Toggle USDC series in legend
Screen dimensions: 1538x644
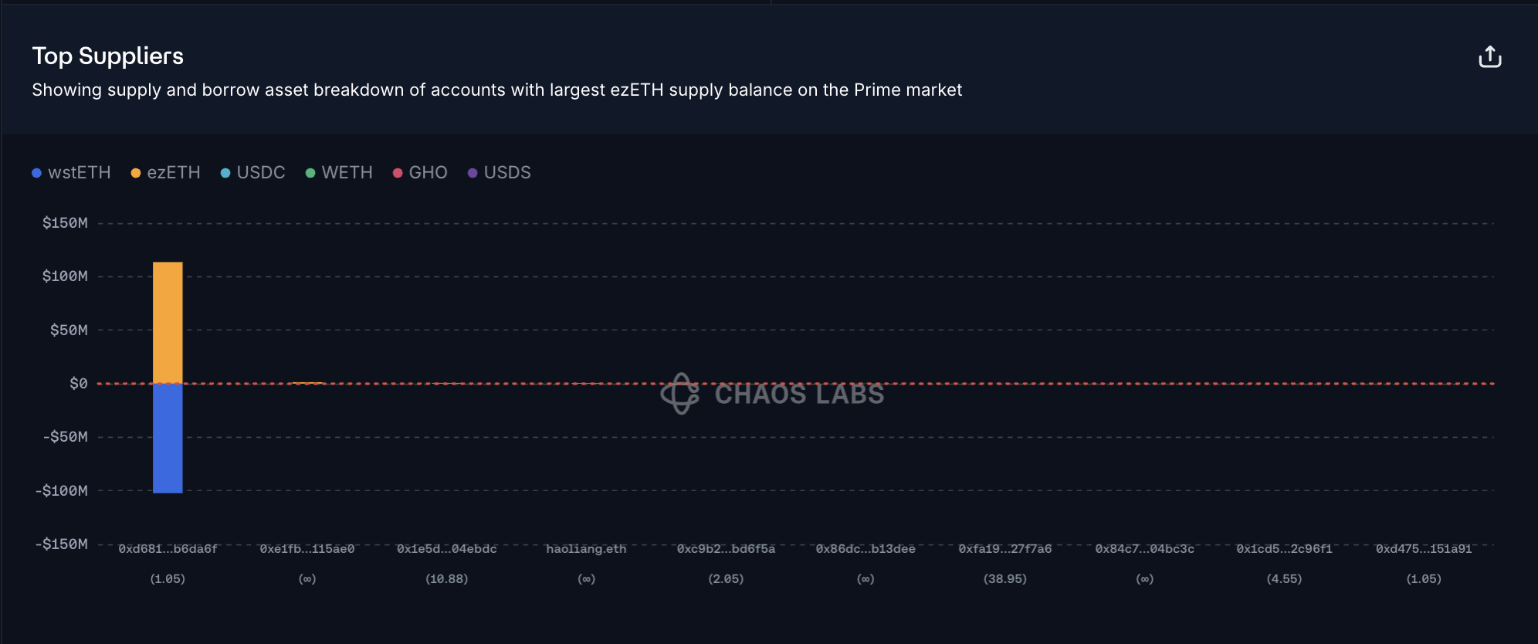coord(253,172)
